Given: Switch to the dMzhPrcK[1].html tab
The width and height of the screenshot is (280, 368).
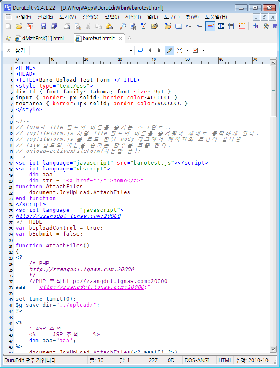Looking at the screenshot, I should click(40, 38).
